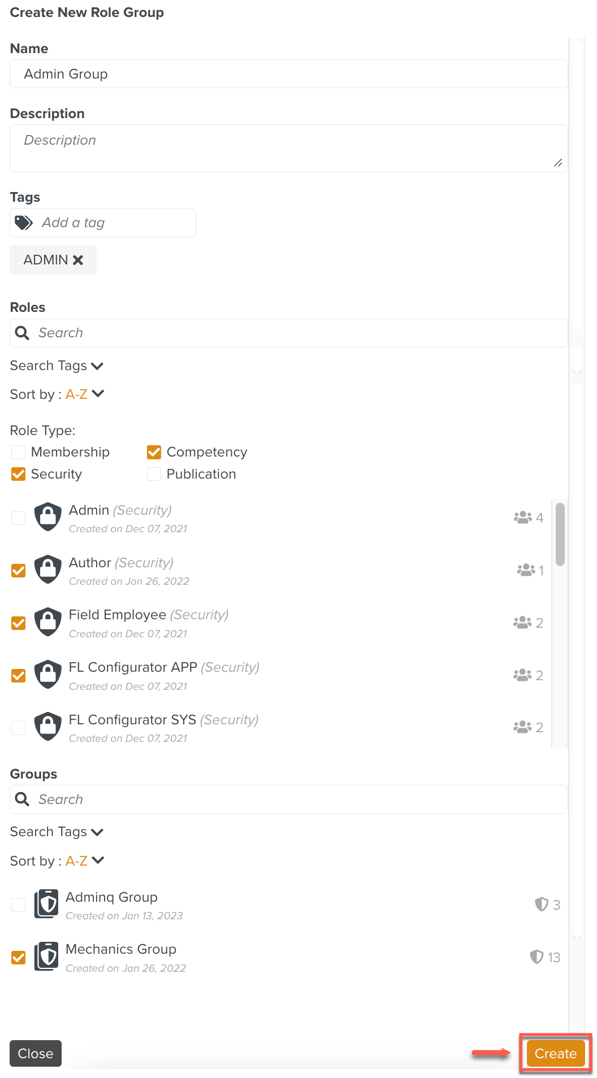This screenshot has height=1078, width=597.
Task: Open the Groups Sort by A-Z dropdown
Action: coord(85,861)
